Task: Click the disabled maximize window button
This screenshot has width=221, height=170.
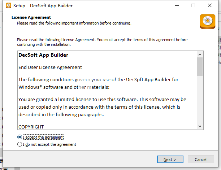Action: click(x=193, y=6)
